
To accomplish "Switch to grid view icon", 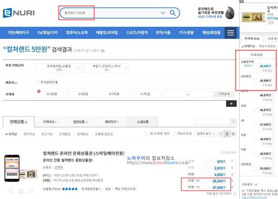I will [234, 134].
